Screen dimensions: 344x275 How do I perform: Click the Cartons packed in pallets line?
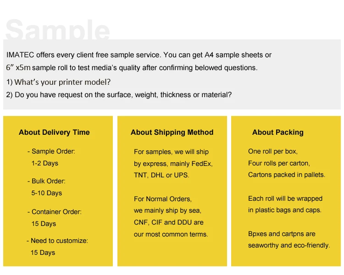coord(287,175)
